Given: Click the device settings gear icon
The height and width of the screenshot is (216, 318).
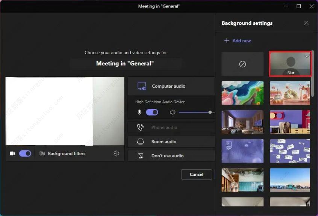Looking at the screenshot, I should (116, 154).
